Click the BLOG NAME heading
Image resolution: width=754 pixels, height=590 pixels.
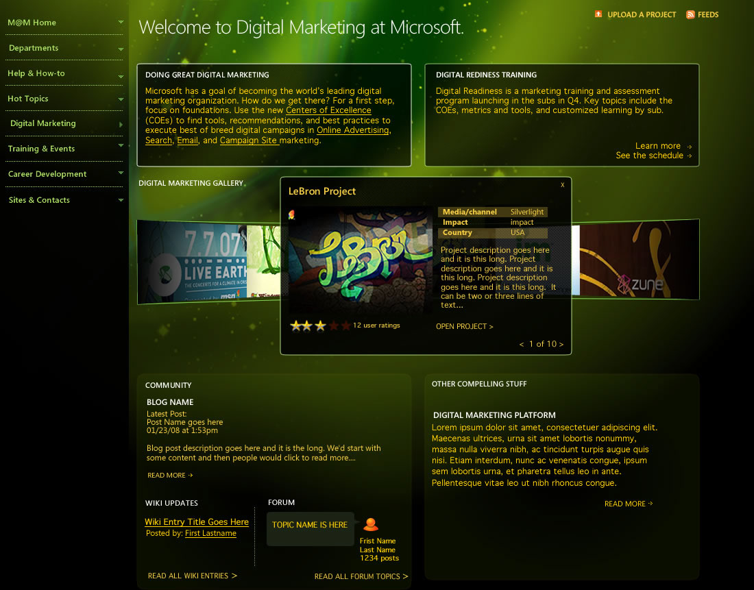click(x=170, y=402)
